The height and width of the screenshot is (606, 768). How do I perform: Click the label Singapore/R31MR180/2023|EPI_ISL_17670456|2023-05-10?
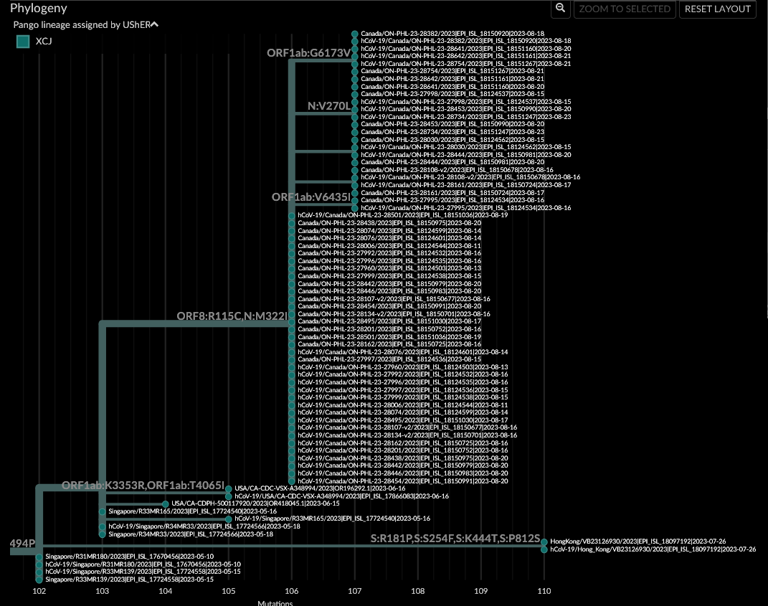129,557
